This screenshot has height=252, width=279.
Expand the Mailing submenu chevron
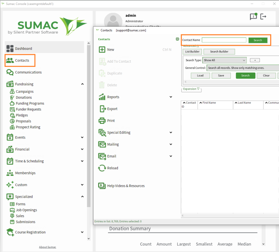click(171, 144)
